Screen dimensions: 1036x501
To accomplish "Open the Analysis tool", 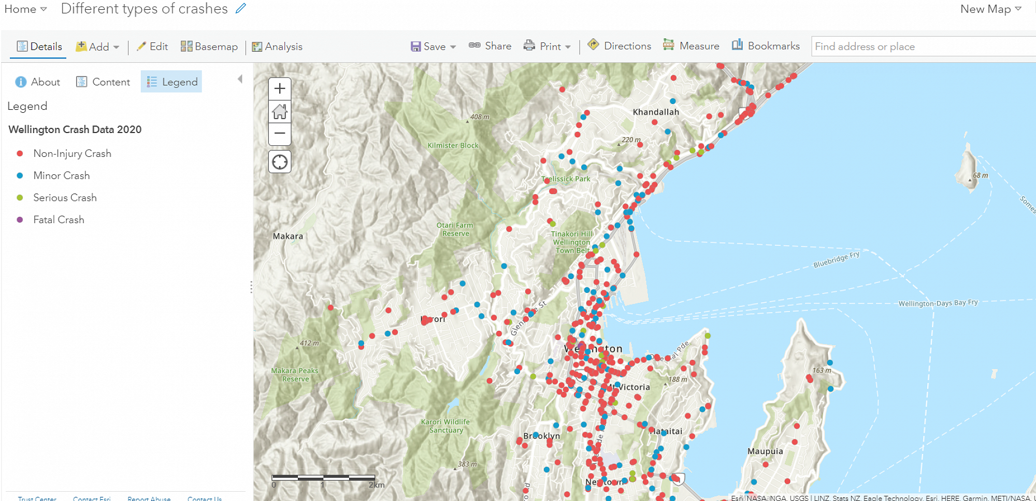I will click(277, 47).
